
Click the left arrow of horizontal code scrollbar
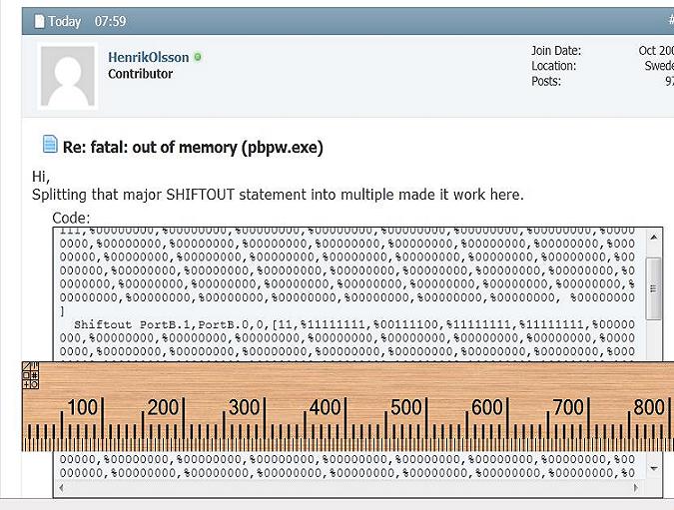click(x=62, y=488)
